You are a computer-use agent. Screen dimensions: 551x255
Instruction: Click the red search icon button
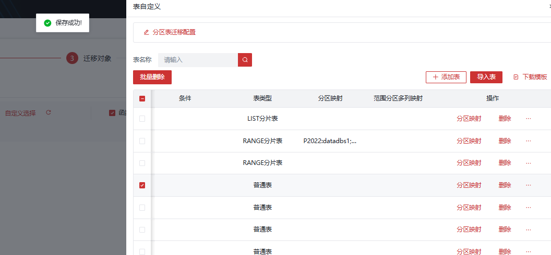tap(245, 60)
